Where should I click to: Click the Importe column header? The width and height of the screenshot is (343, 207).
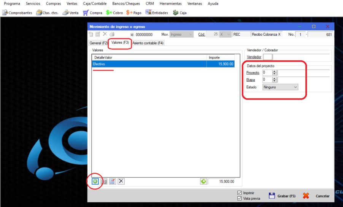(x=221, y=57)
